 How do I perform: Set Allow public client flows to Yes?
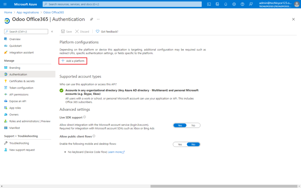click(x=180, y=145)
